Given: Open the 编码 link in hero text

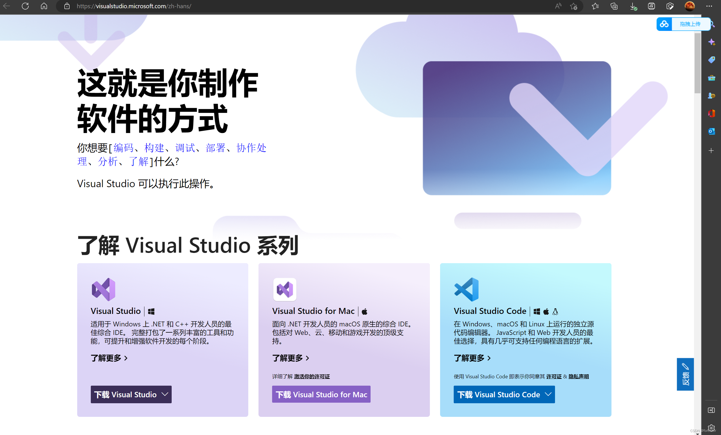Looking at the screenshot, I should [x=123, y=148].
